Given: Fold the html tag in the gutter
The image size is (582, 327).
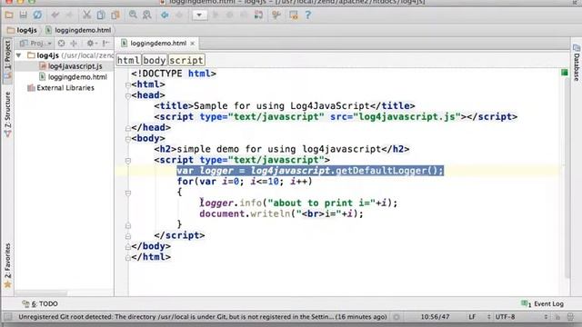Looking at the screenshot, I should (127, 84).
